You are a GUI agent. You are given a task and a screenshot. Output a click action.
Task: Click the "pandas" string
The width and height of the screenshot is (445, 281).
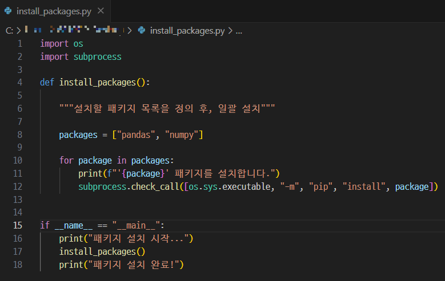tap(136, 135)
